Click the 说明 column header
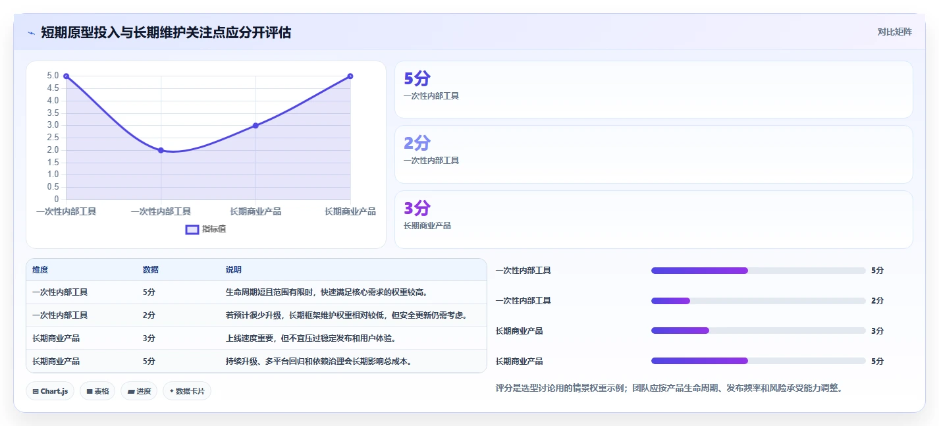This screenshot has height=426, width=939. coord(234,270)
